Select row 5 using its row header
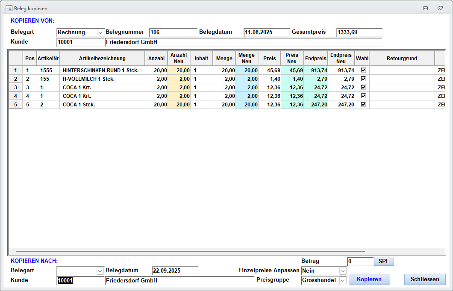This screenshot has width=453, height=291. click(x=15, y=105)
